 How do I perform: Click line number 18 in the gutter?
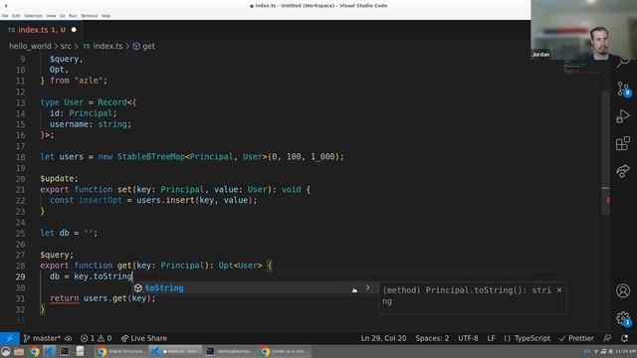(20, 157)
